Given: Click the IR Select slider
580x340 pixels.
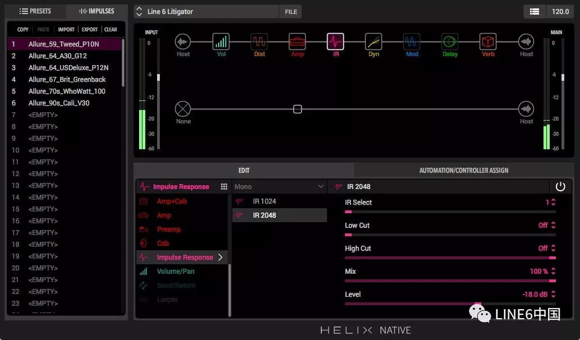Looking at the screenshot, I should [450, 212].
